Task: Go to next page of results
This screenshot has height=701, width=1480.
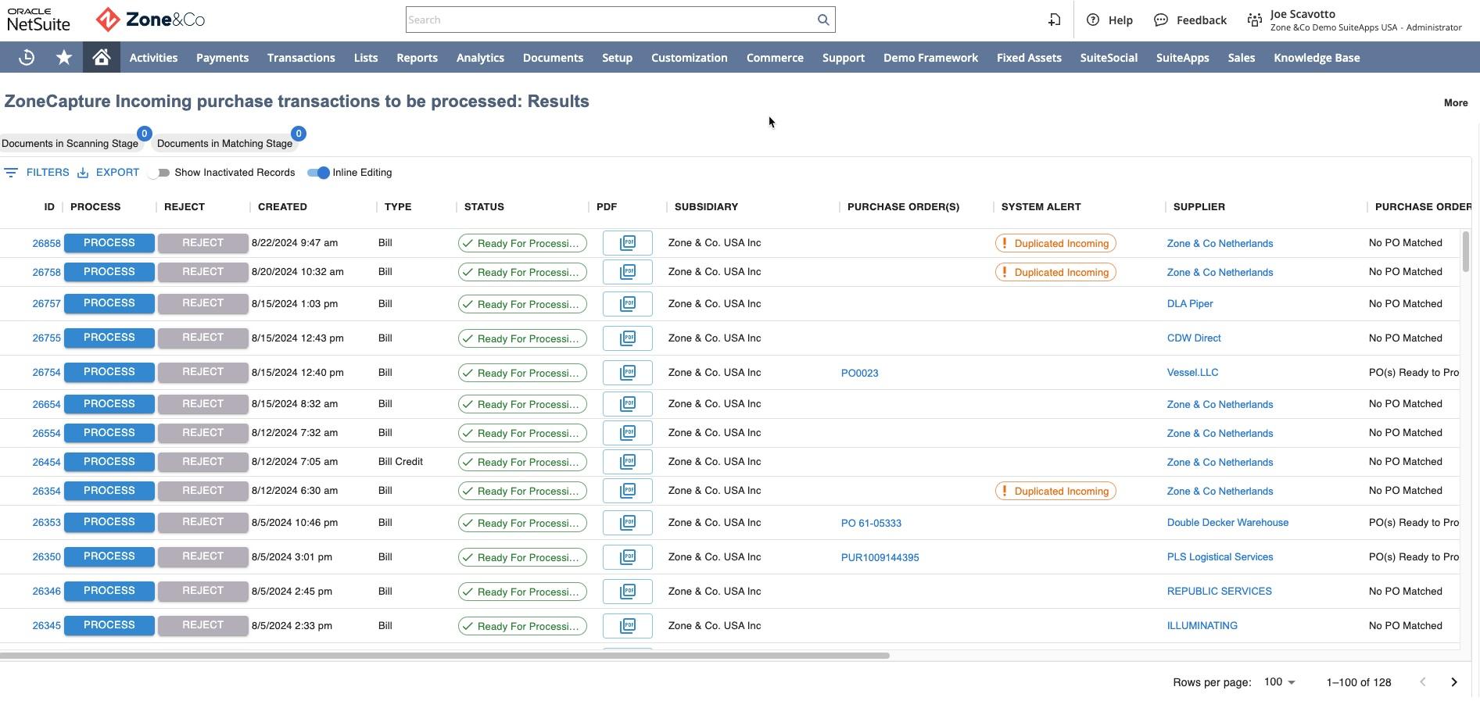Action: (x=1453, y=682)
